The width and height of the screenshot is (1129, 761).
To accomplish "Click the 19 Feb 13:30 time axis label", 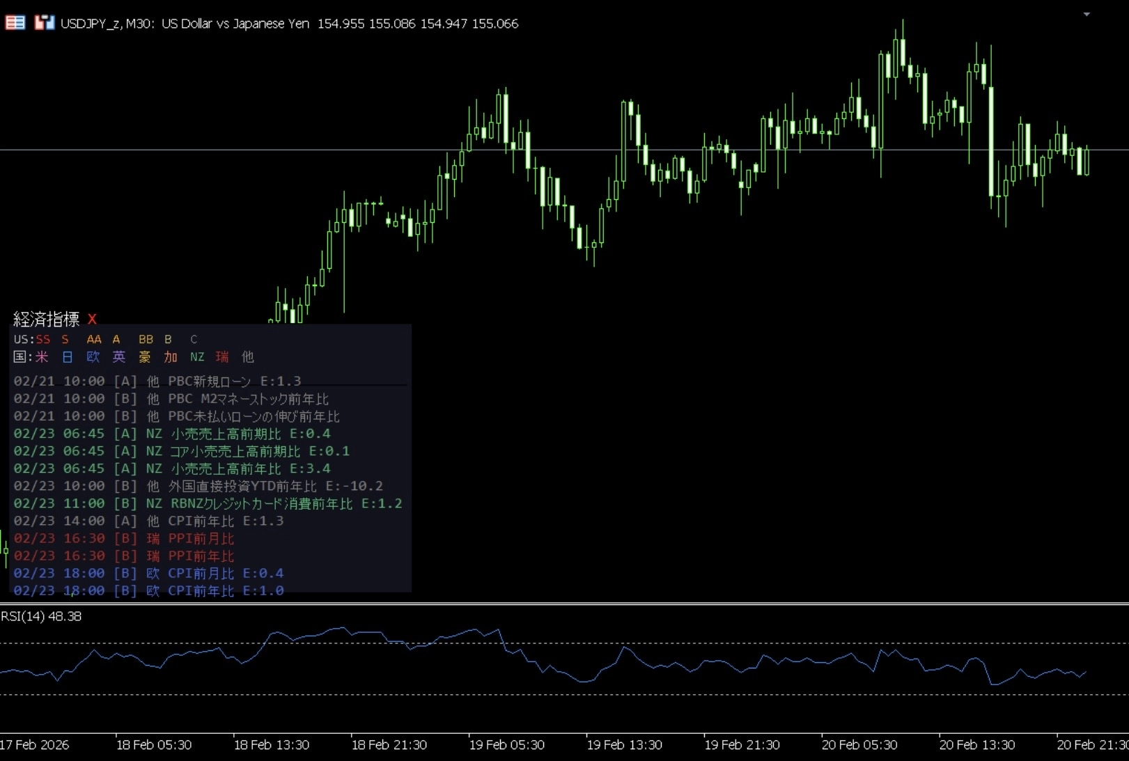I will coord(624,745).
